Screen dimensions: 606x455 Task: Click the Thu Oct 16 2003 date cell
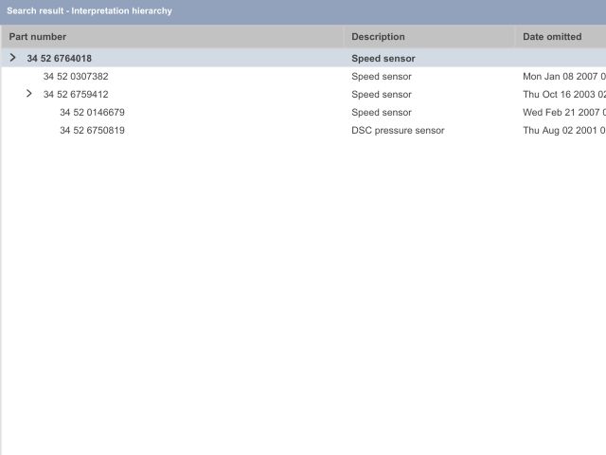point(563,95)
